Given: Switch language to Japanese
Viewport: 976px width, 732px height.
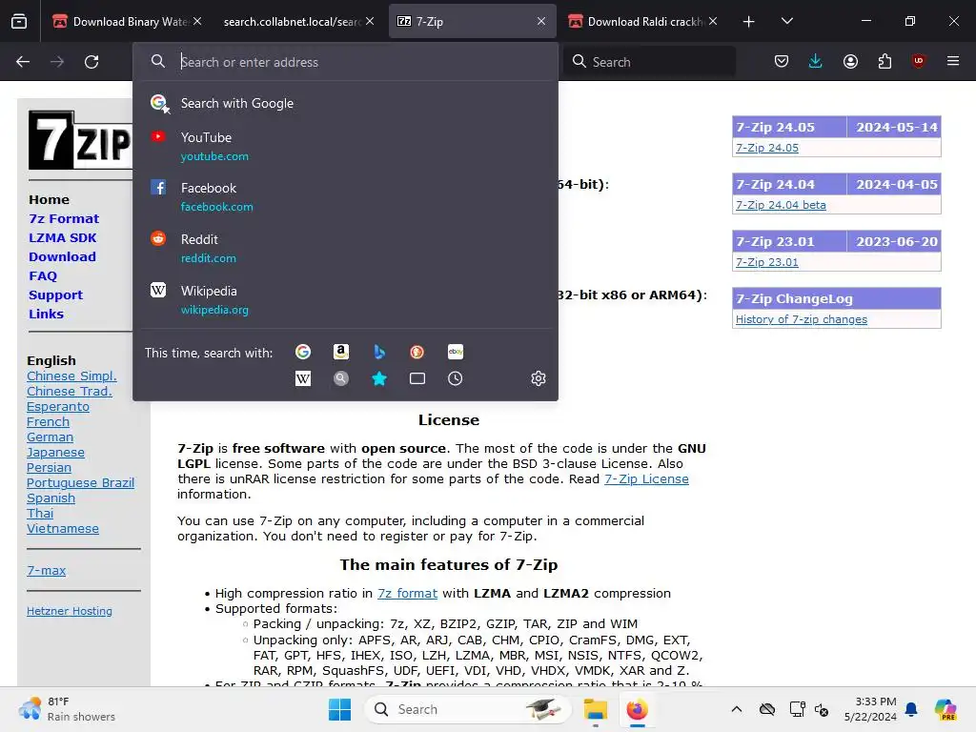Looking at the screenshot, I should pos(55,453).
